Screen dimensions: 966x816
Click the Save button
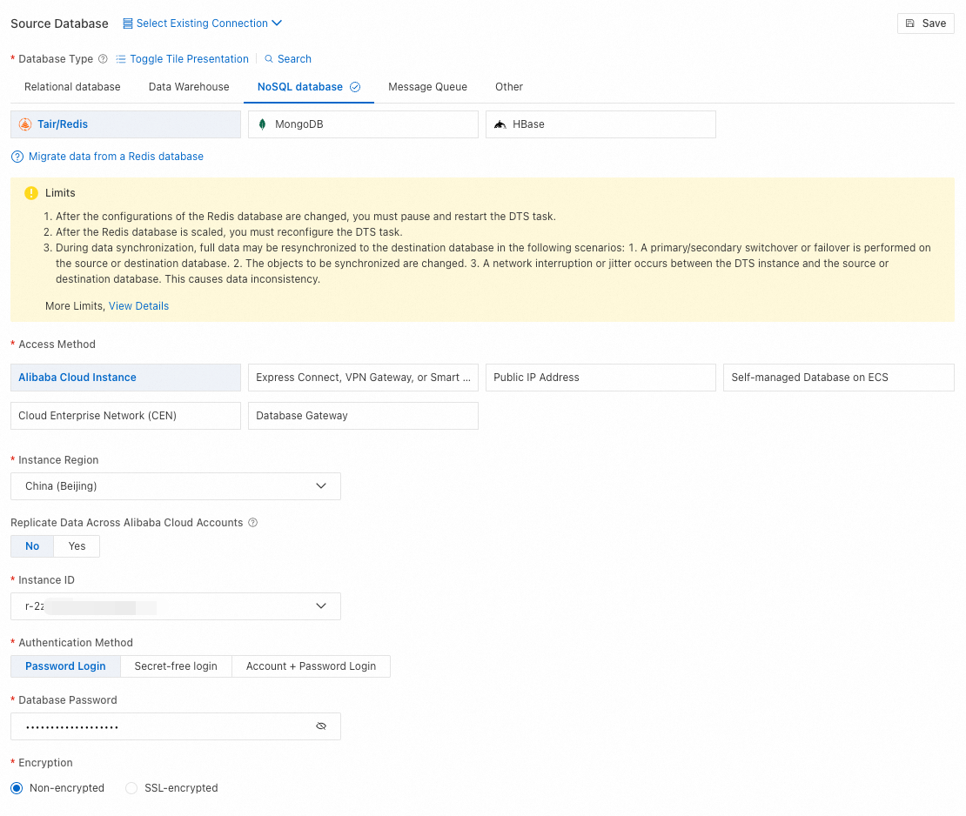tap(925, 23)
